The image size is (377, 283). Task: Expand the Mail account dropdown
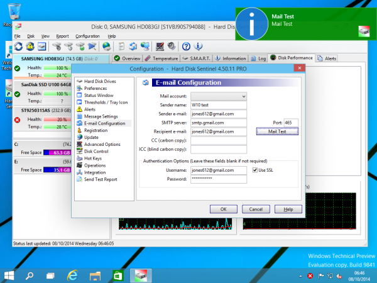coord(244,96)
